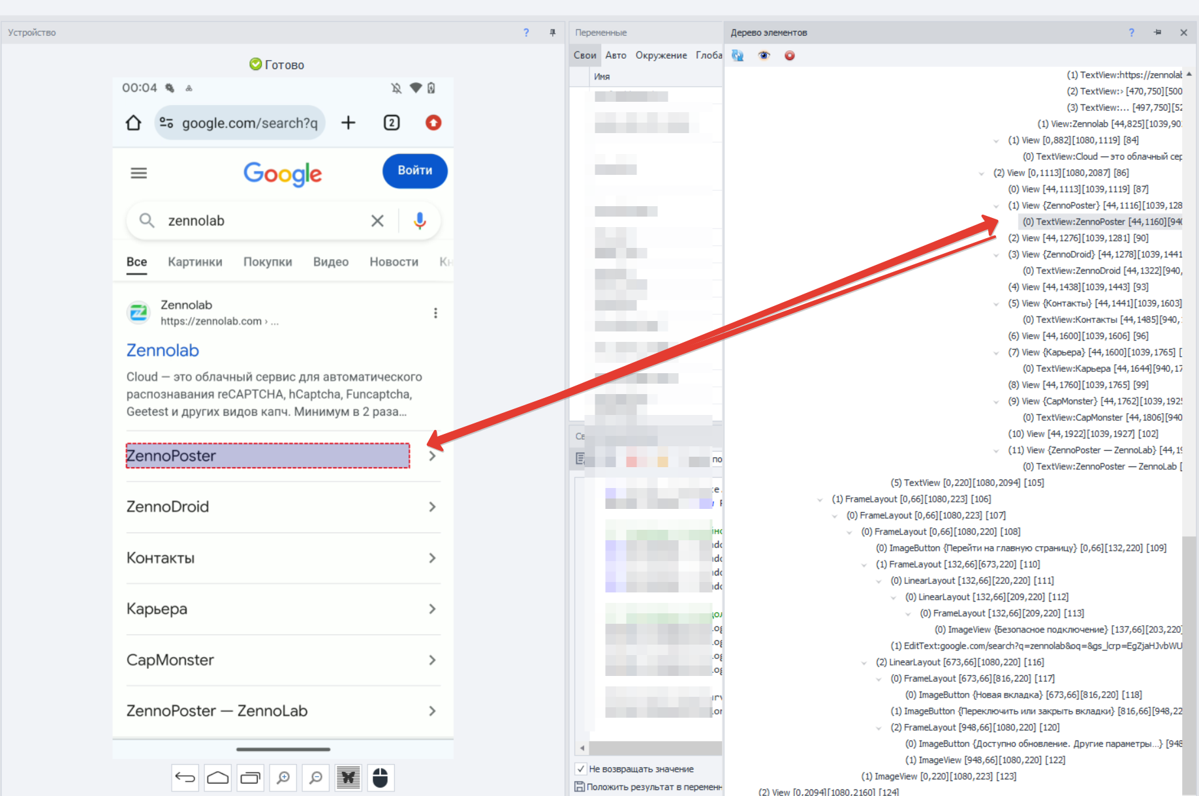
Task: Switch to the Окружение variables tab
Action: 661,55
